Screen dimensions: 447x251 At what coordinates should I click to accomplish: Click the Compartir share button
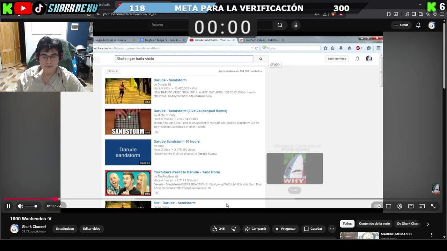(x=256, y=229)
